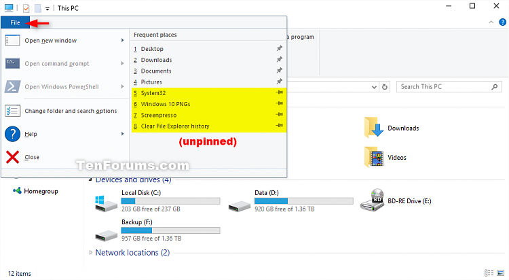This screenshot has width=509, height=280.
Task: Click the Close menu label
Action: pos(32,157)
